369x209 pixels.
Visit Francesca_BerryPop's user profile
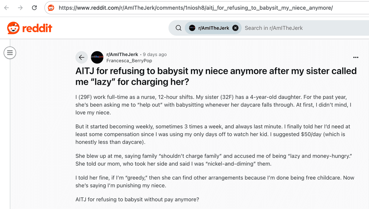[129, 61]
